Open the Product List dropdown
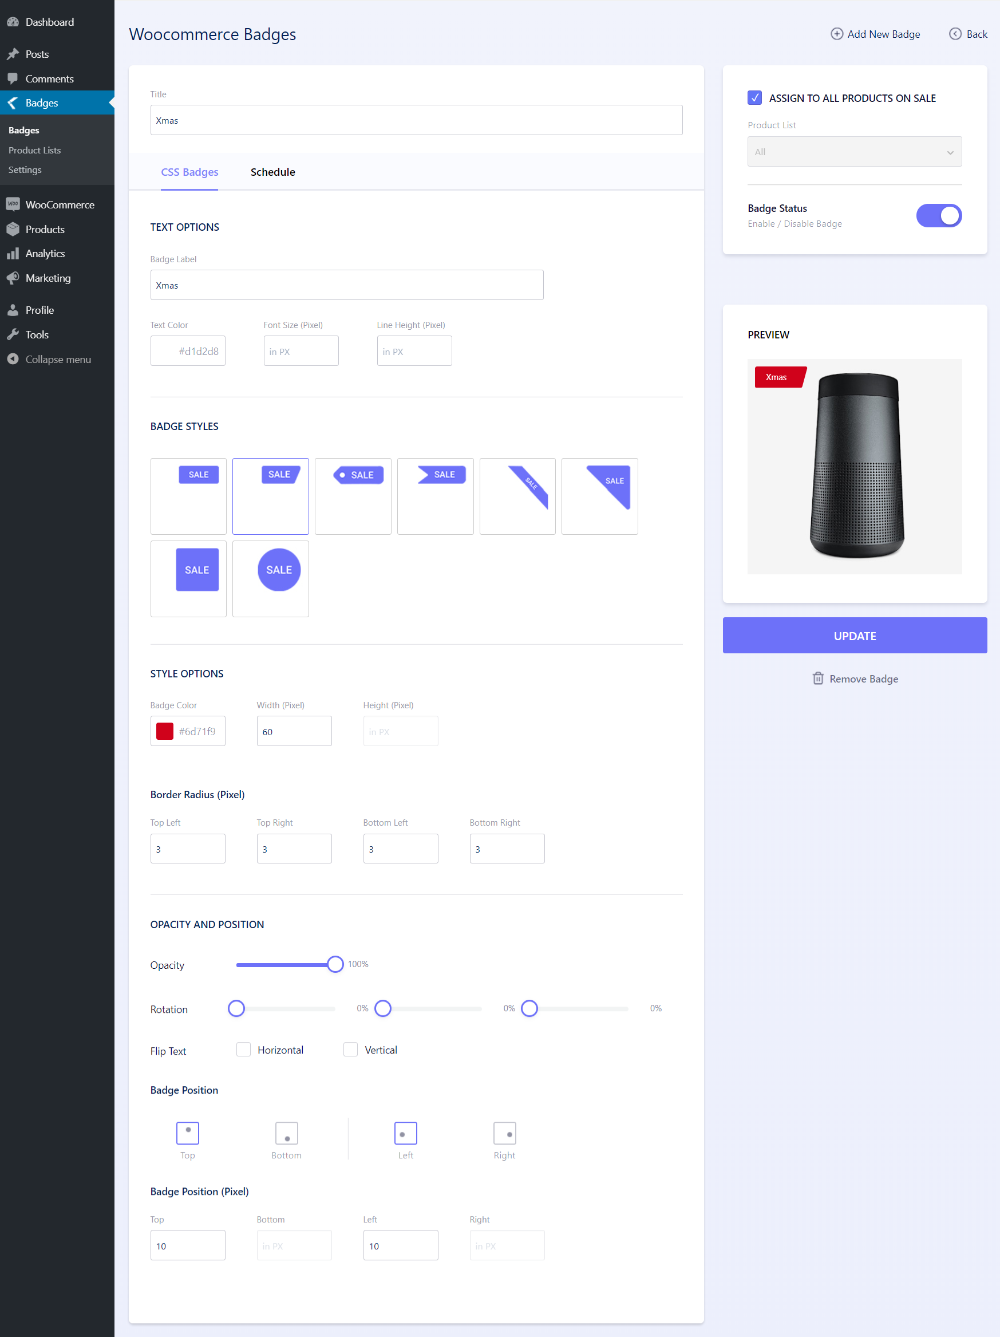This screenshot has height=1337, width=1000. click(855, 152)
